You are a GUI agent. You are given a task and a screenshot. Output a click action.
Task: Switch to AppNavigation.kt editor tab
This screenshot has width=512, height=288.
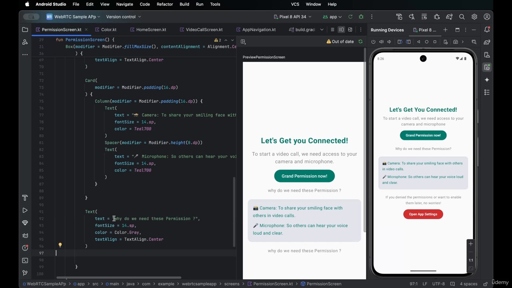tap(256, 30)
